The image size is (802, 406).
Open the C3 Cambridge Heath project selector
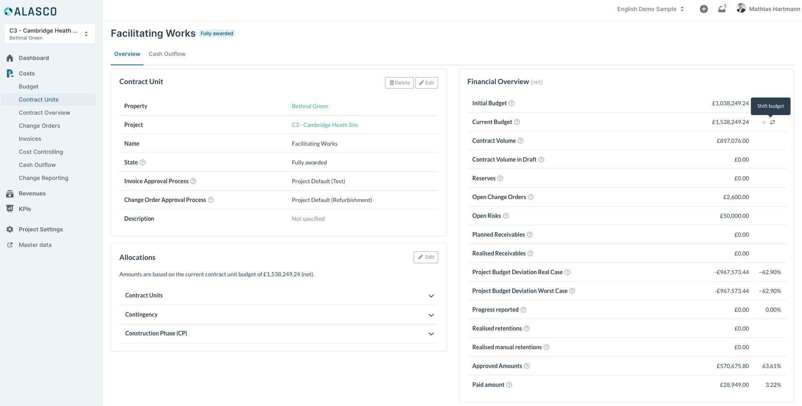click(49, 34)
